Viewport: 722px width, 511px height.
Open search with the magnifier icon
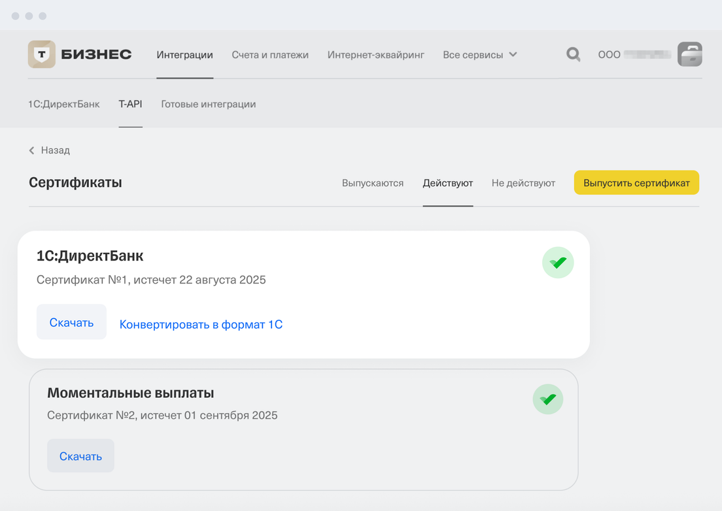(573, 54)
